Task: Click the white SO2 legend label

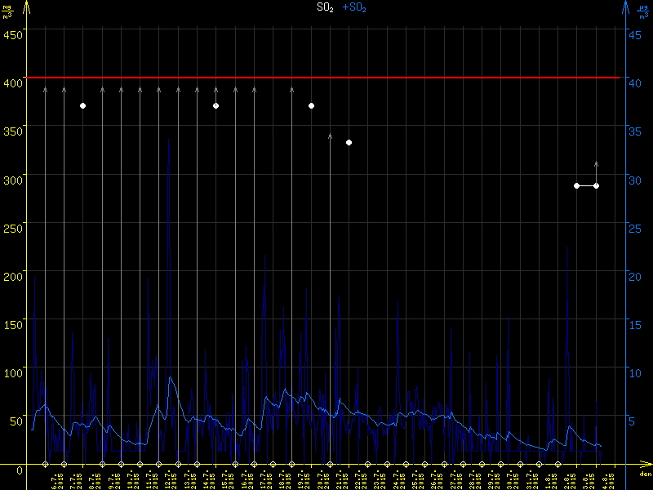Action: point(326,7)
